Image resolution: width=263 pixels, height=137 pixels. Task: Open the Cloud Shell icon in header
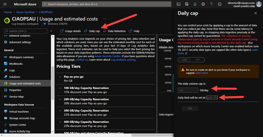point(179,4)
